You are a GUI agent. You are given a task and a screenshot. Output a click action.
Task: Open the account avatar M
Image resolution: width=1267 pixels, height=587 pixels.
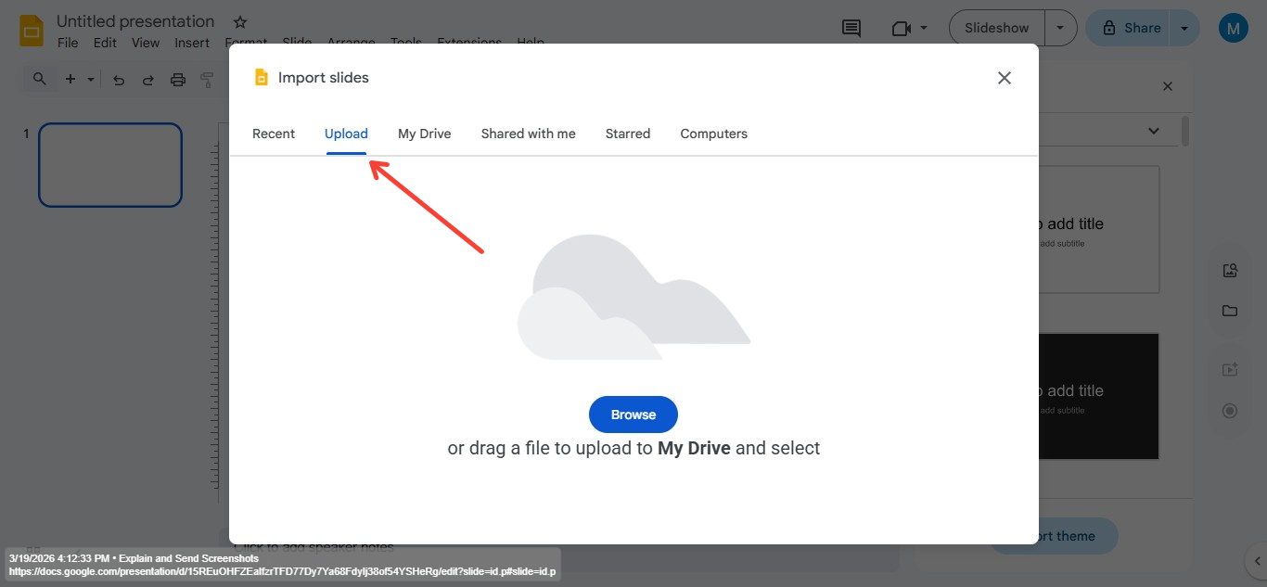pos(1234,29)
